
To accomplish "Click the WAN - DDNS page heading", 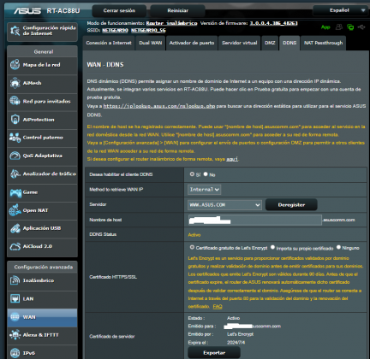I will (x=105, y=65).
